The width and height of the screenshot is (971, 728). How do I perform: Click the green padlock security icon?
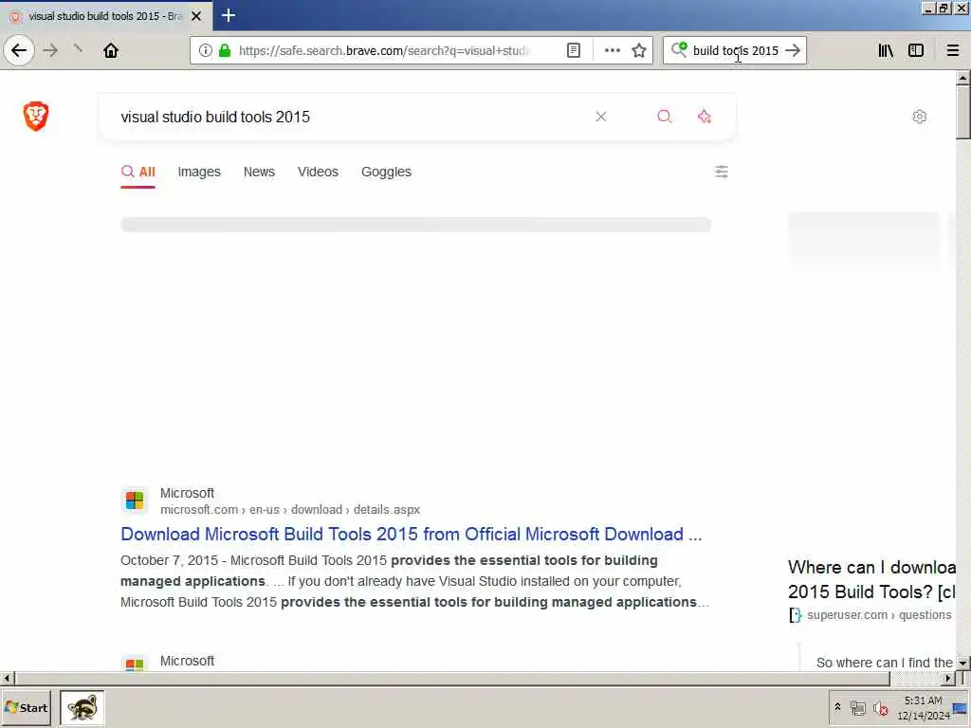click(225, 50)
